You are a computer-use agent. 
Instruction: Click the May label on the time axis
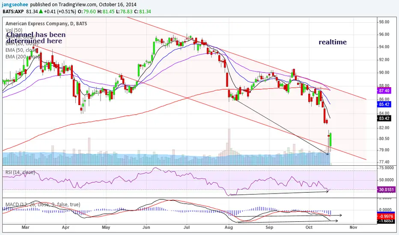[106, 227]
